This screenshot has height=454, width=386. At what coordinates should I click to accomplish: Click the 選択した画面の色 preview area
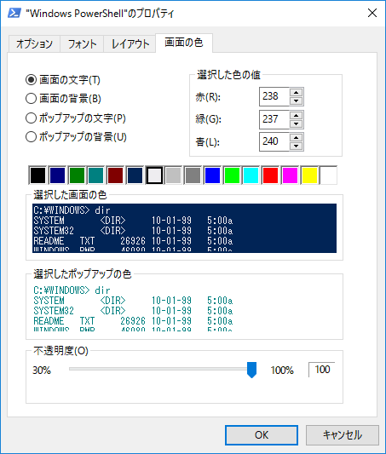[184, 228]
